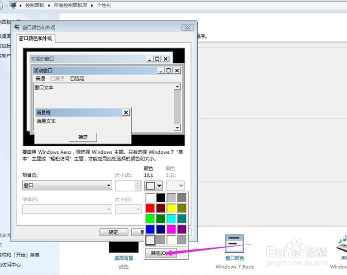Viewport: 347px width, 275px height.
Task: Click the 活动窗口 title bar in the preview
Action: (95, 70)
